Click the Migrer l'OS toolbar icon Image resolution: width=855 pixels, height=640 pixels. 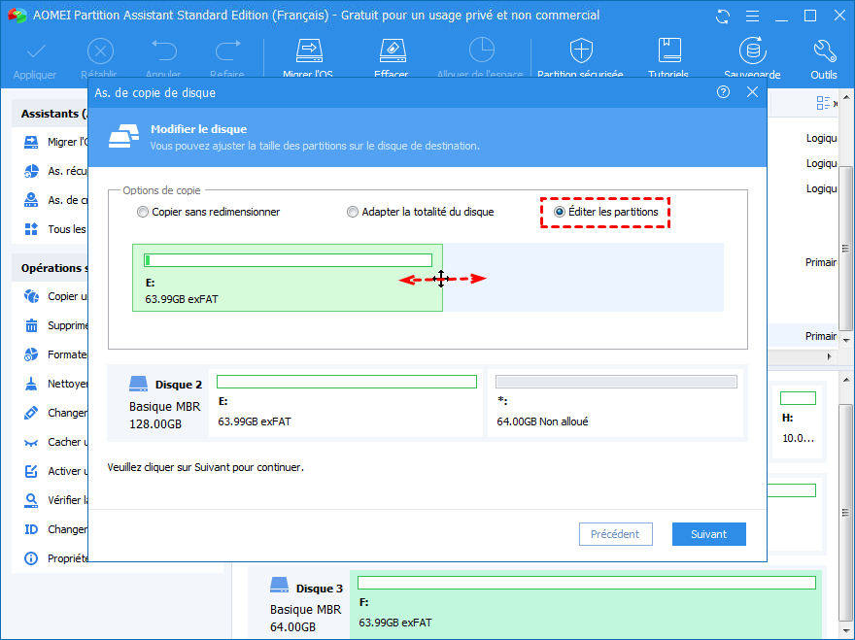309,51
